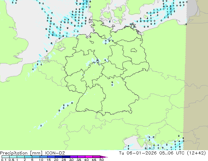Click the 40 to 45 mm magenta swatch
The height and width of the screenshot is (161, 208).
89,157
